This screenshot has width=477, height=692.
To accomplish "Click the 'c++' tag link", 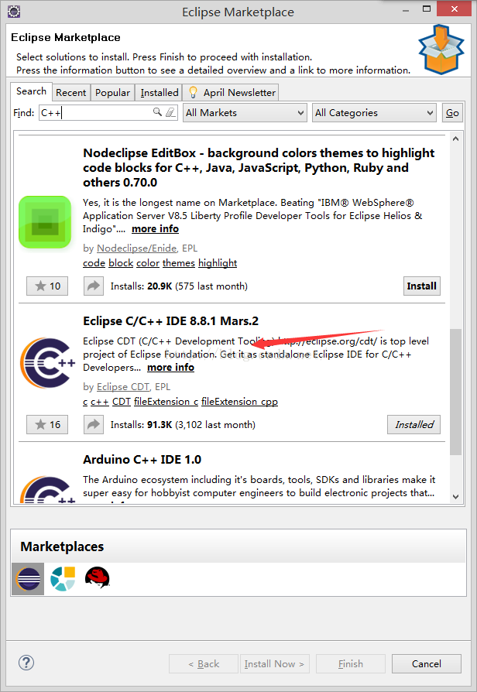I will (100, 402).
